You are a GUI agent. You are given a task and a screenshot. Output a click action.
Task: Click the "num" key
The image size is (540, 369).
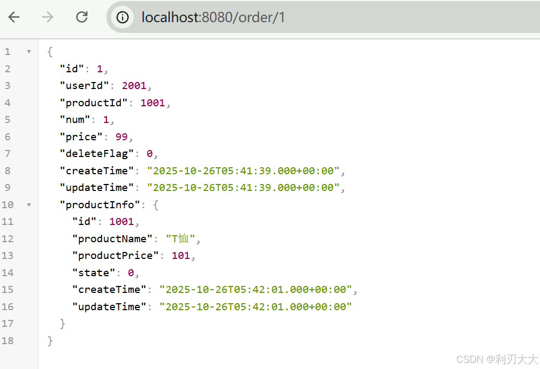coord(75,120)
